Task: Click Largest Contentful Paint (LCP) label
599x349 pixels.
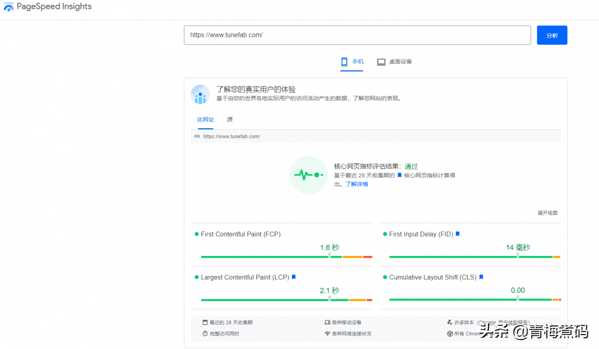Action: coord(245,277)
